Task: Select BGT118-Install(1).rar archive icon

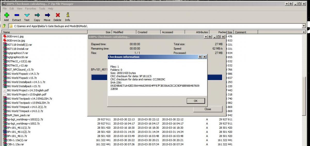Action: [5, 45]
